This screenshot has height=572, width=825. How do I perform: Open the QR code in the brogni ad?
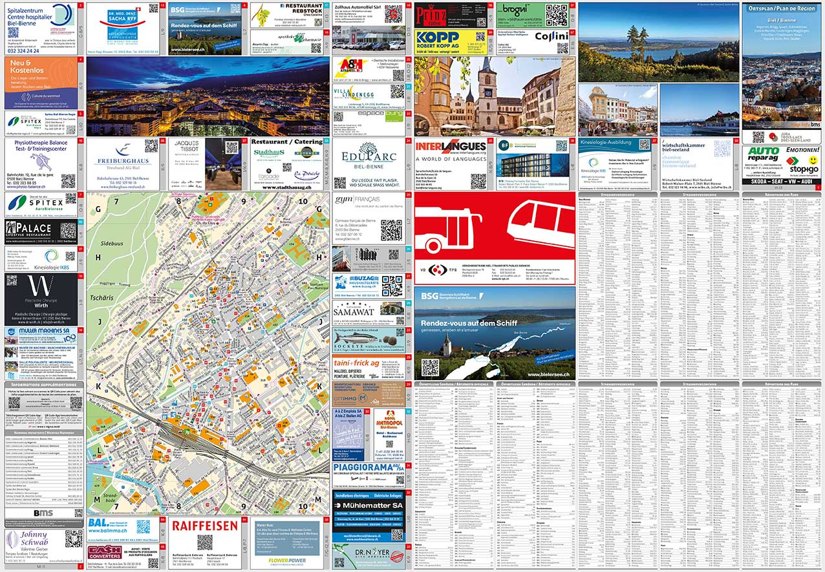tap(556, 14)
